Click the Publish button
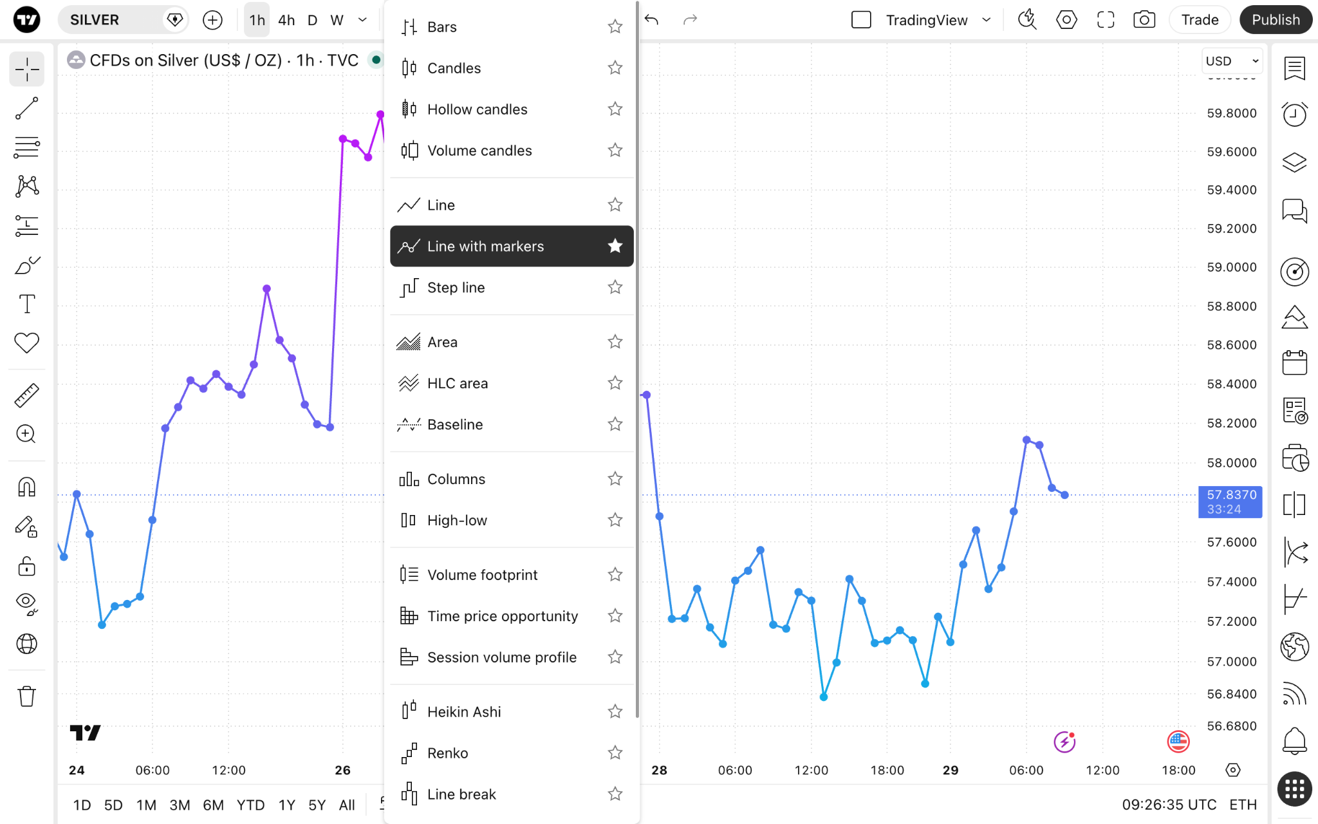Image resolution: width=1318 pixels, height=824 pixels. tap(1276, 20)
